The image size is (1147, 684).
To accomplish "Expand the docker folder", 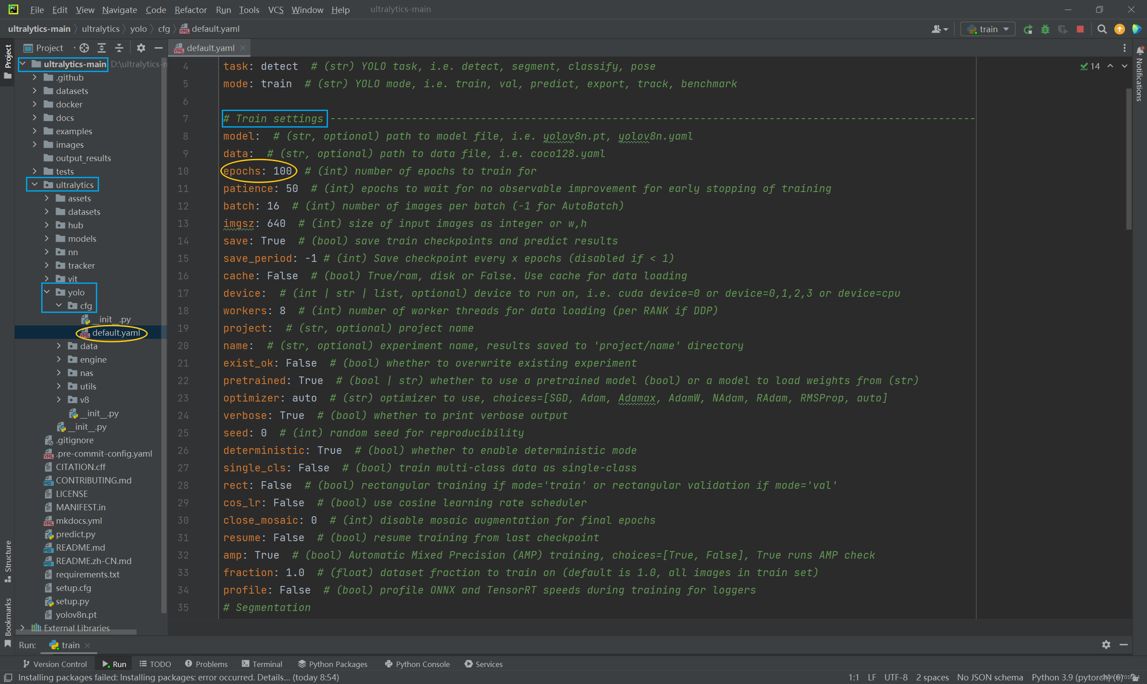I will 34,104.
